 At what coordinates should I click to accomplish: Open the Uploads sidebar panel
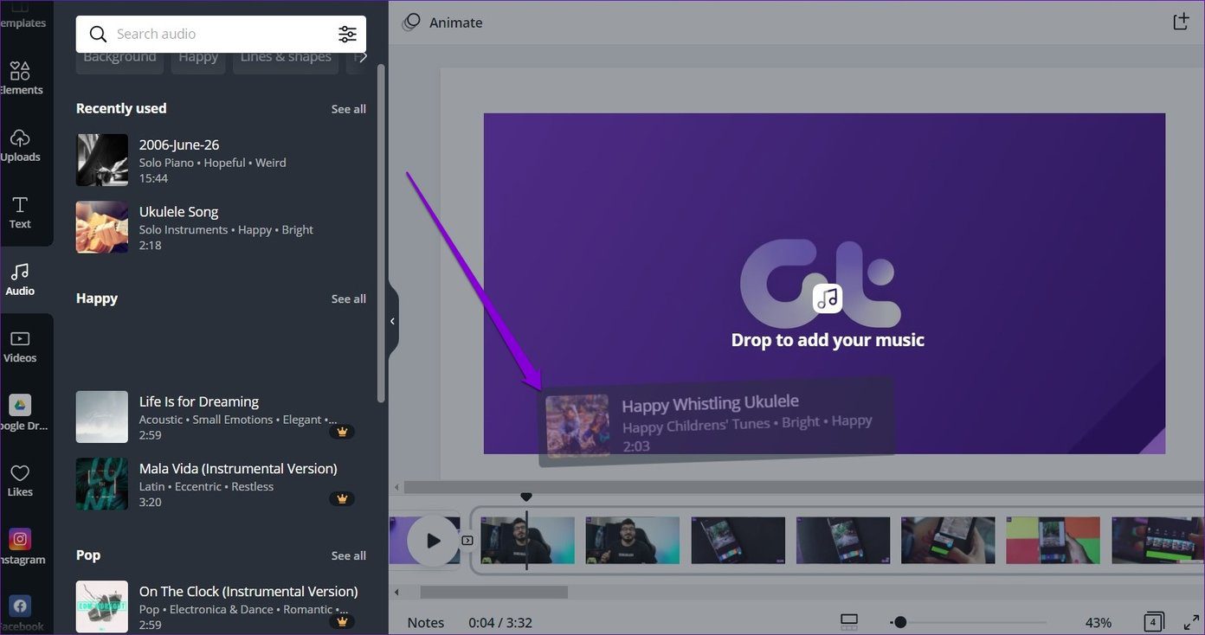[x=20, y=145]
